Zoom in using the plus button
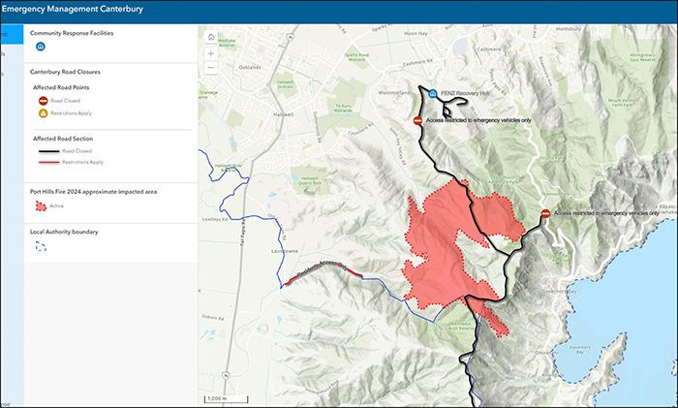The height and width of the screenshot is (408, 678). 211,53
